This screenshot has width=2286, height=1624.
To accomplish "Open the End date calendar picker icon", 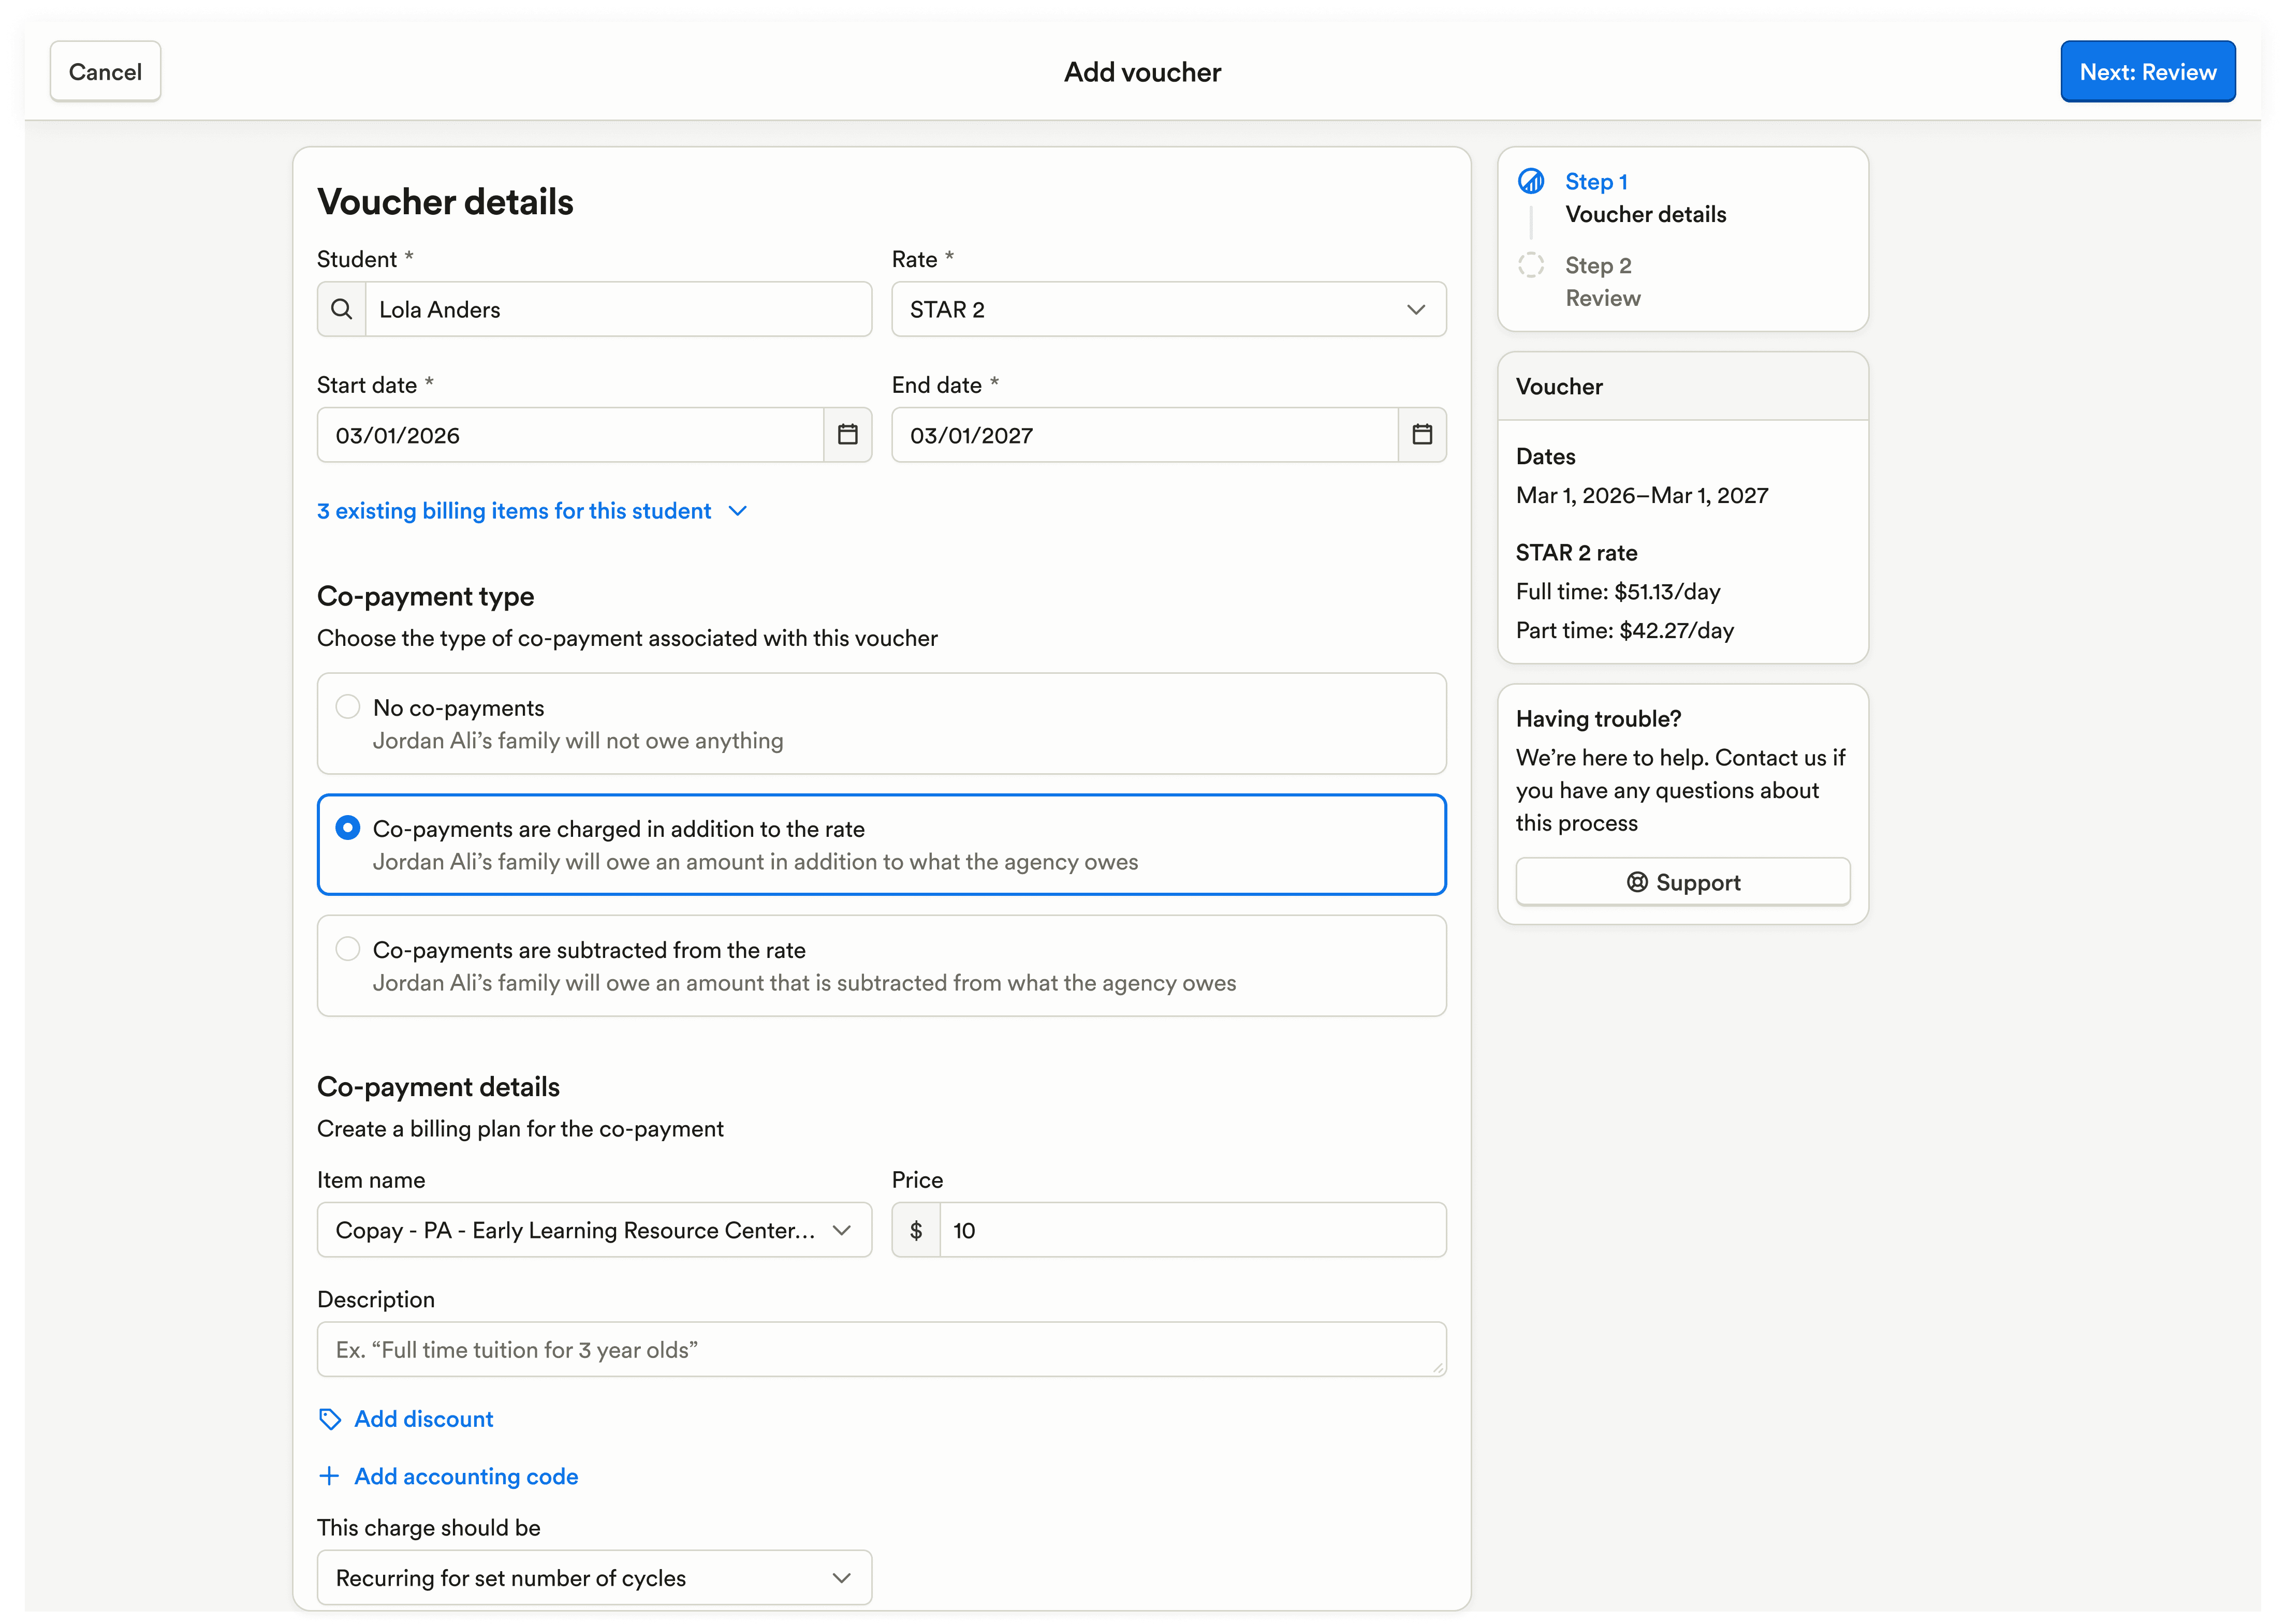I will 1421,435.
